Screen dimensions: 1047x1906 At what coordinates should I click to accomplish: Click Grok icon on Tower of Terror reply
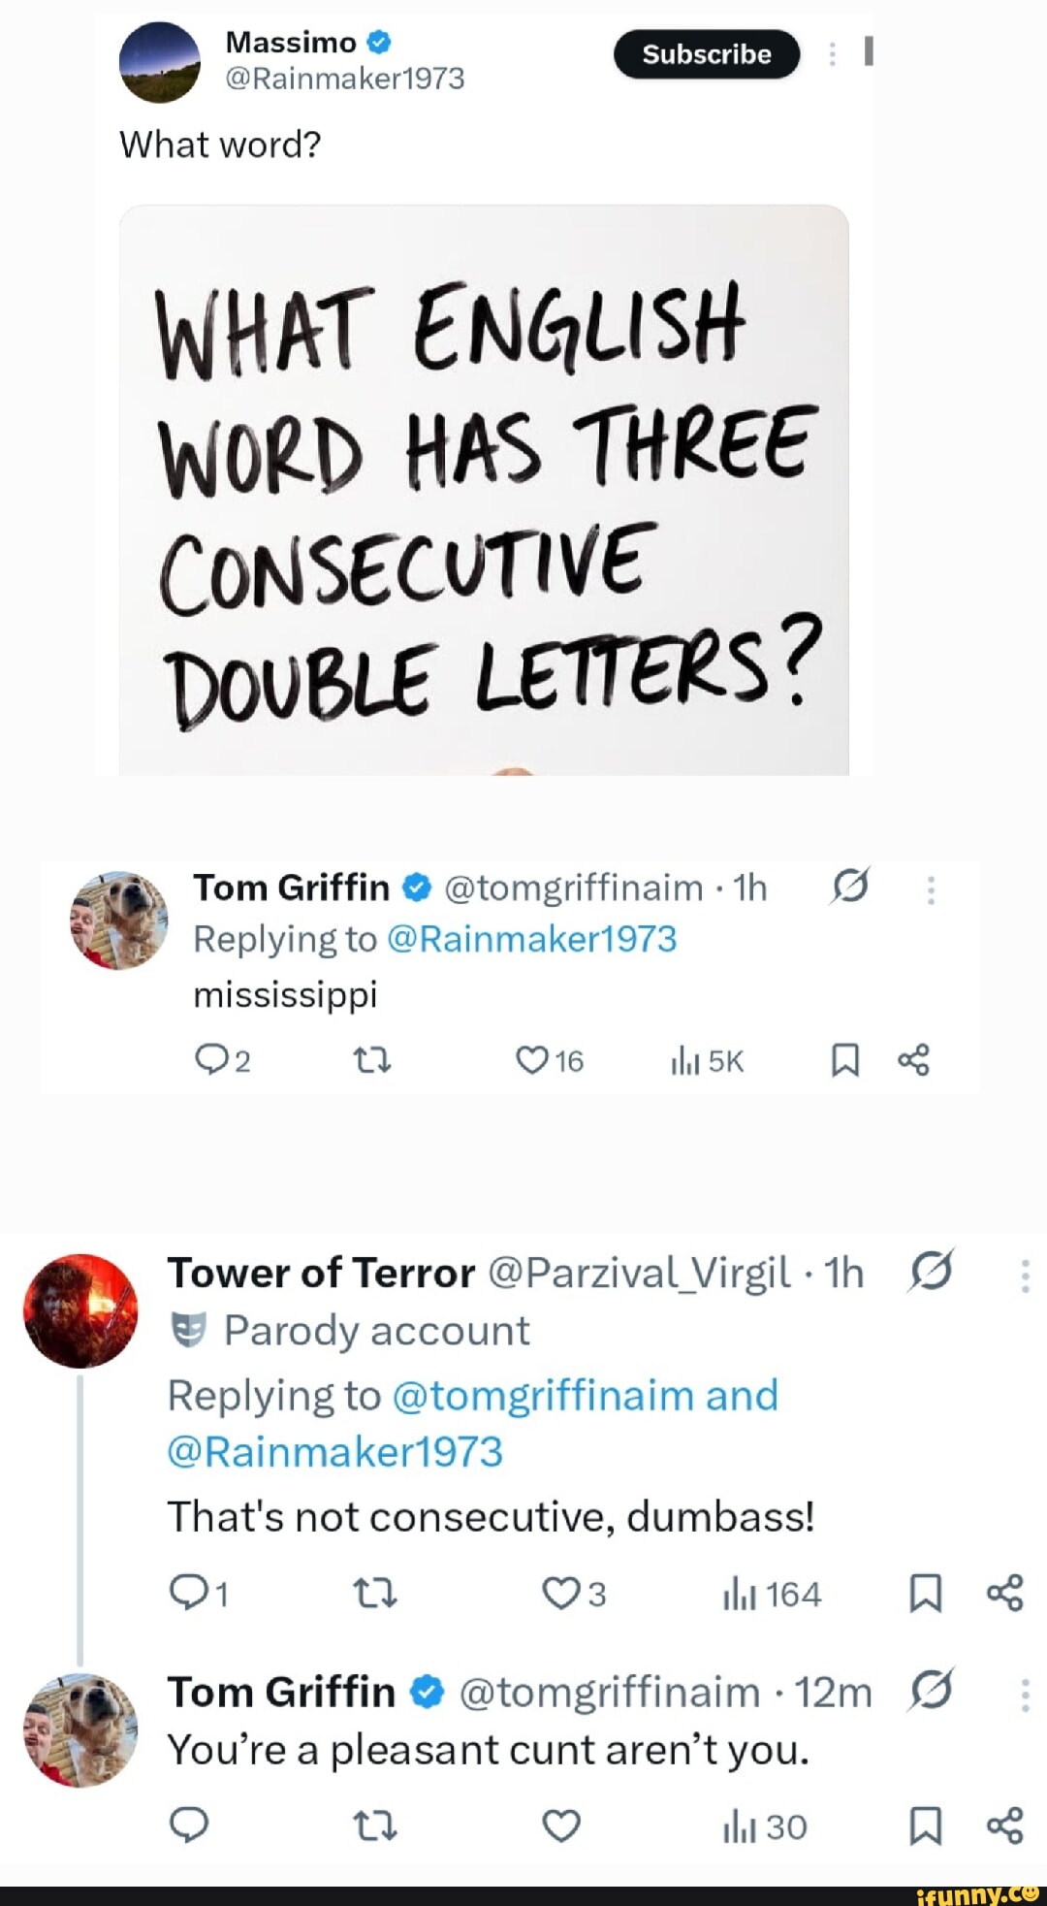click(x=932, y=1271)
